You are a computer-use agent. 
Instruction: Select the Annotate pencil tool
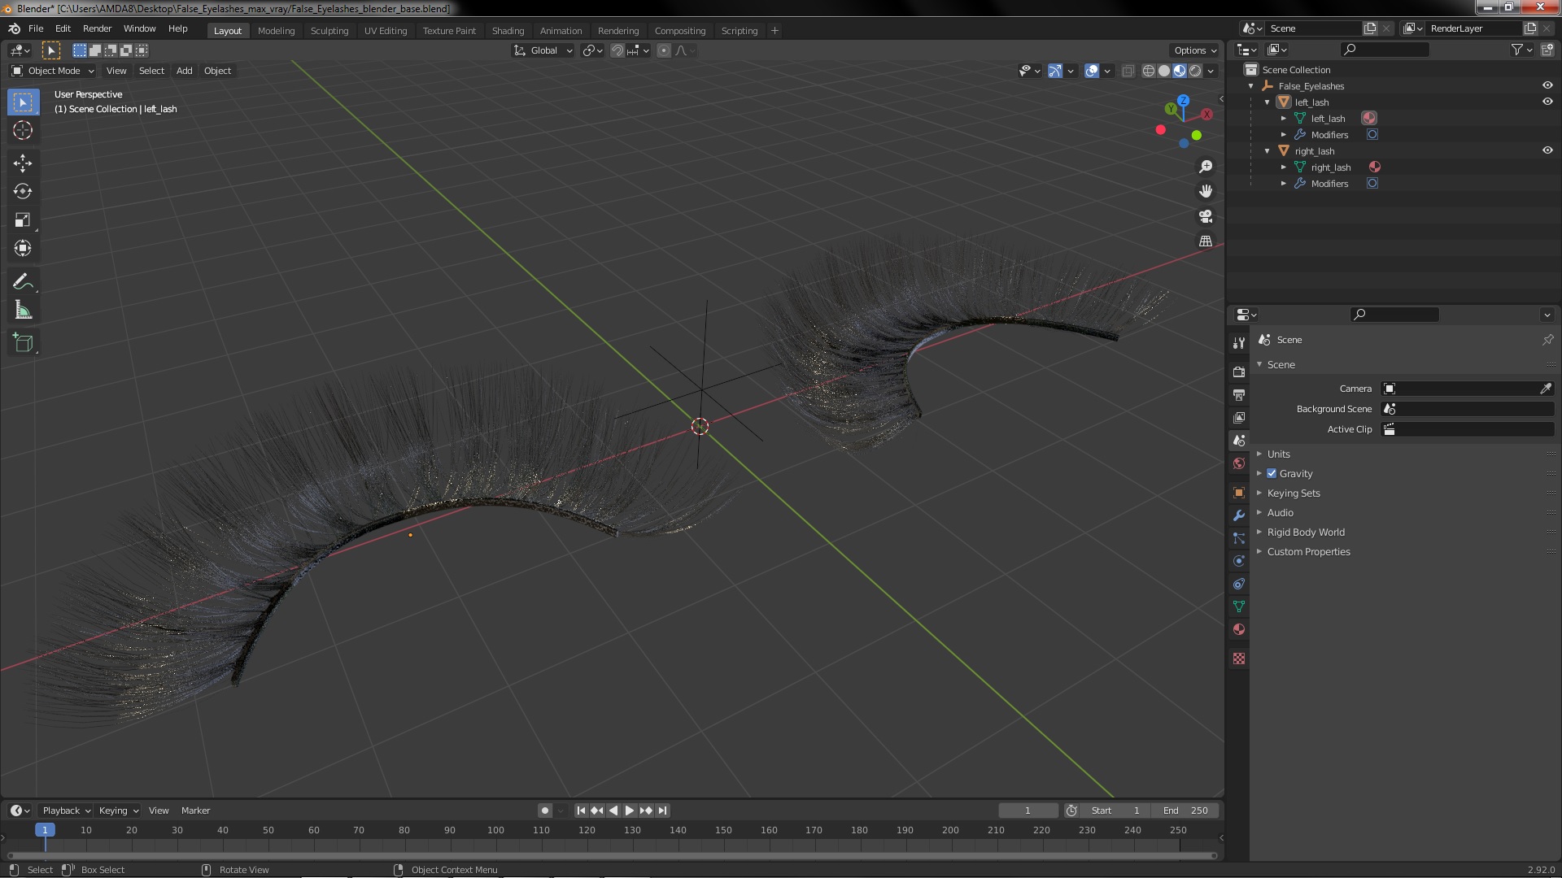pyautogui.click(x=23, y=282)
